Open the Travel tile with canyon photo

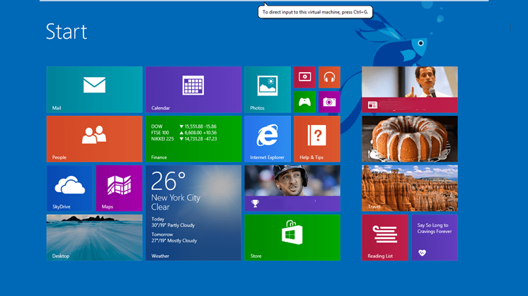pos(410,188)
